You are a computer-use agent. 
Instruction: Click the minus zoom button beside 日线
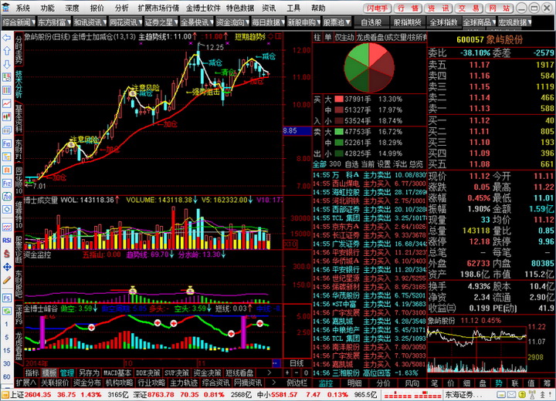coord(297,372)
